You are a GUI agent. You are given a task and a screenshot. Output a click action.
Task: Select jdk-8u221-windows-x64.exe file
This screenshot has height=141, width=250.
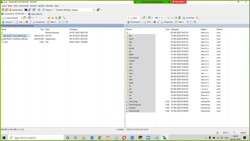click(16, 39)
